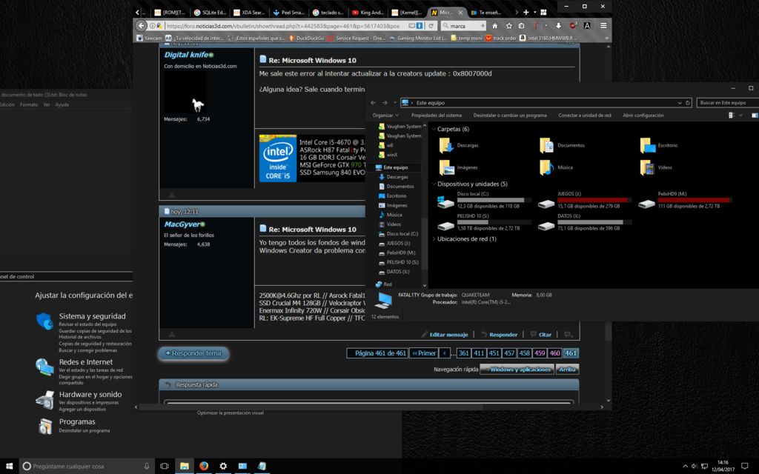Image resolution: width=759 pixels, height=474 pixels.
Task: Click Sistema y seguridad in Control Panel
Action: tap(92, 316)
